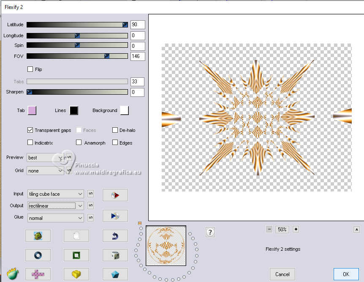Open the Input dropdown tiling cube face

[x=55, y=194]
